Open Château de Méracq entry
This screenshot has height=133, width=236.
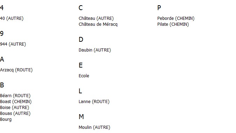98,24
